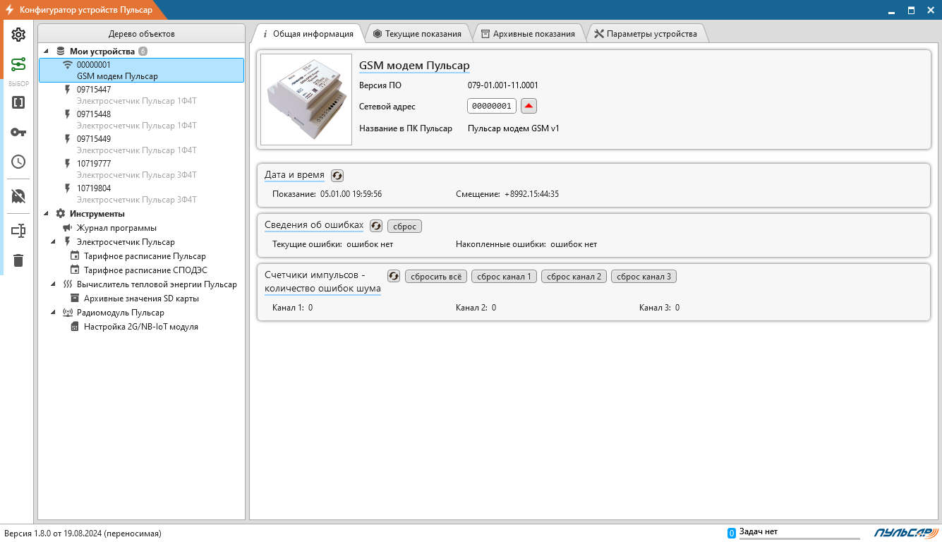The height and width of the screenshot is (542, 942).
Task: Open the key access sidebar icon
Action: pyautogui.click(x=18, y=132)
